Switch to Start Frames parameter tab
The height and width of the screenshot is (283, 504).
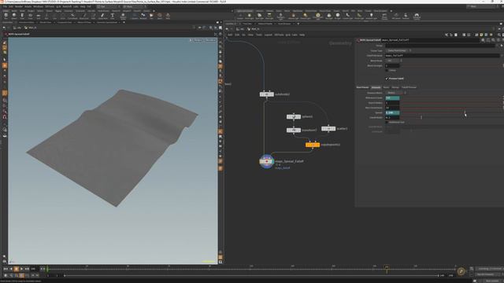[x=362, y=87]
